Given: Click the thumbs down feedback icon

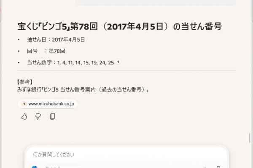Looking at the screenshot, I should click(38, 116).
